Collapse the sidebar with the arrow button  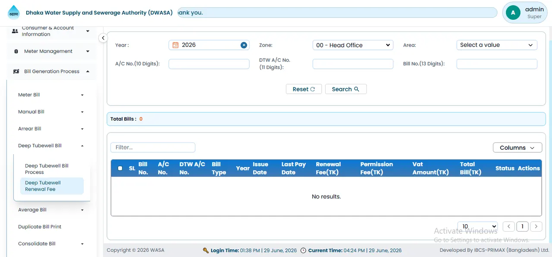point(103,38)
